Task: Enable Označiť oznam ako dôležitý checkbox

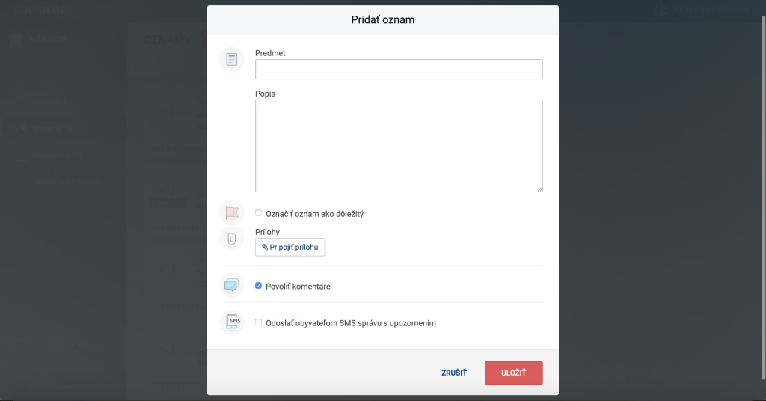Action: [258, 213]
